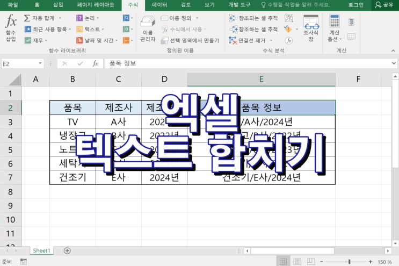
Task: Click Define Name (이름 정의)
Action: point(176,18)
